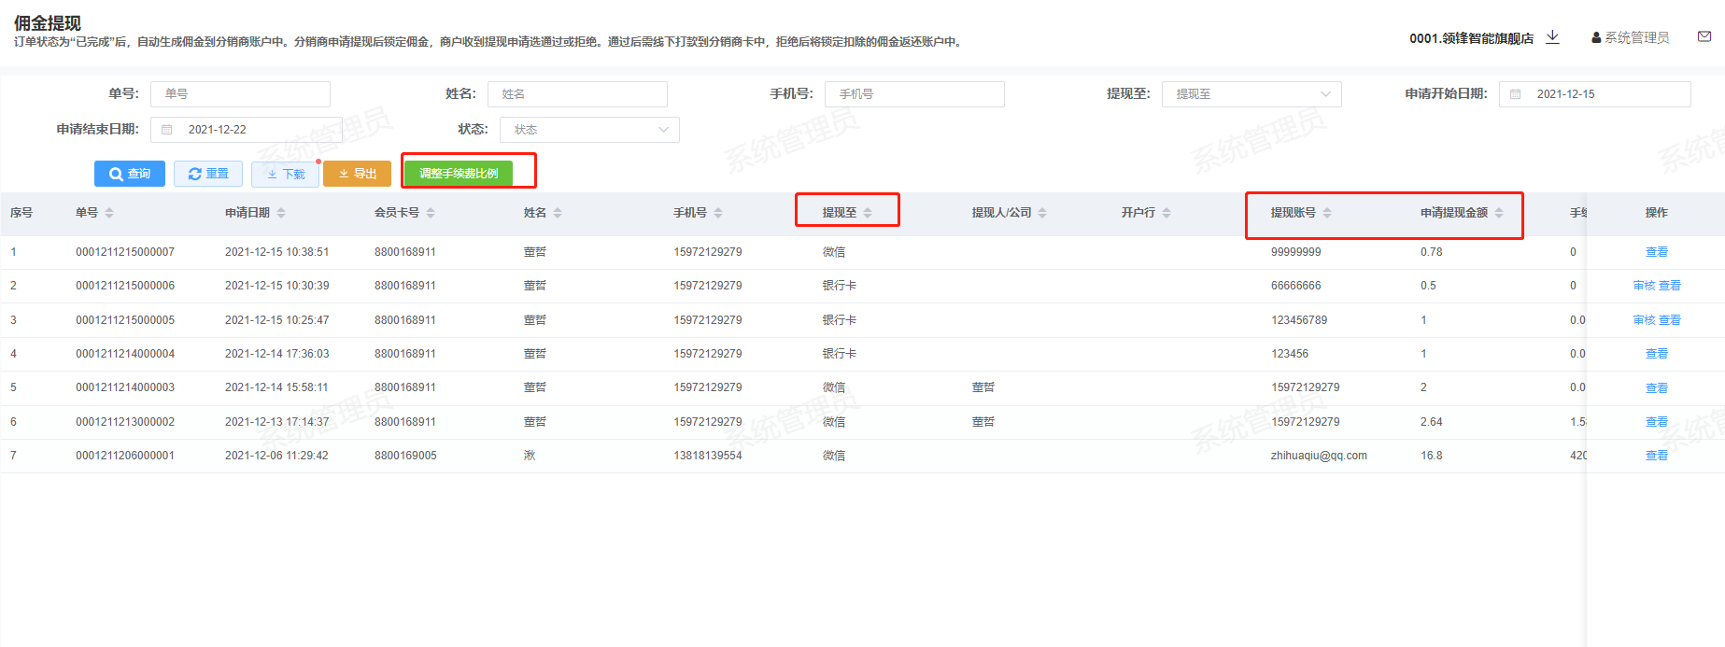Sort by 提现至 column sort icon
1725x647 pixels.
(x=868, y=213)
